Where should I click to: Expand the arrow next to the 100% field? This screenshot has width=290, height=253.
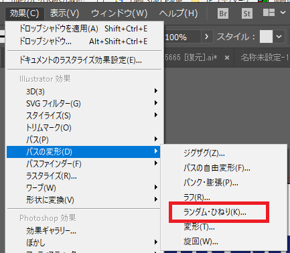click(x=206, y=37)
